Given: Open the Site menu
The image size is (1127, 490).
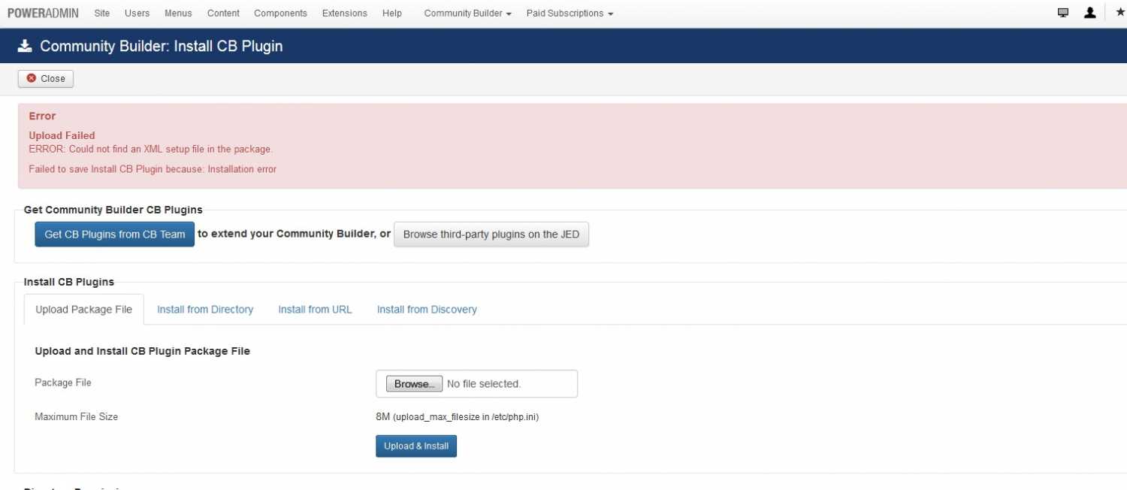Looking at the screenshot, I should [102, 13].
